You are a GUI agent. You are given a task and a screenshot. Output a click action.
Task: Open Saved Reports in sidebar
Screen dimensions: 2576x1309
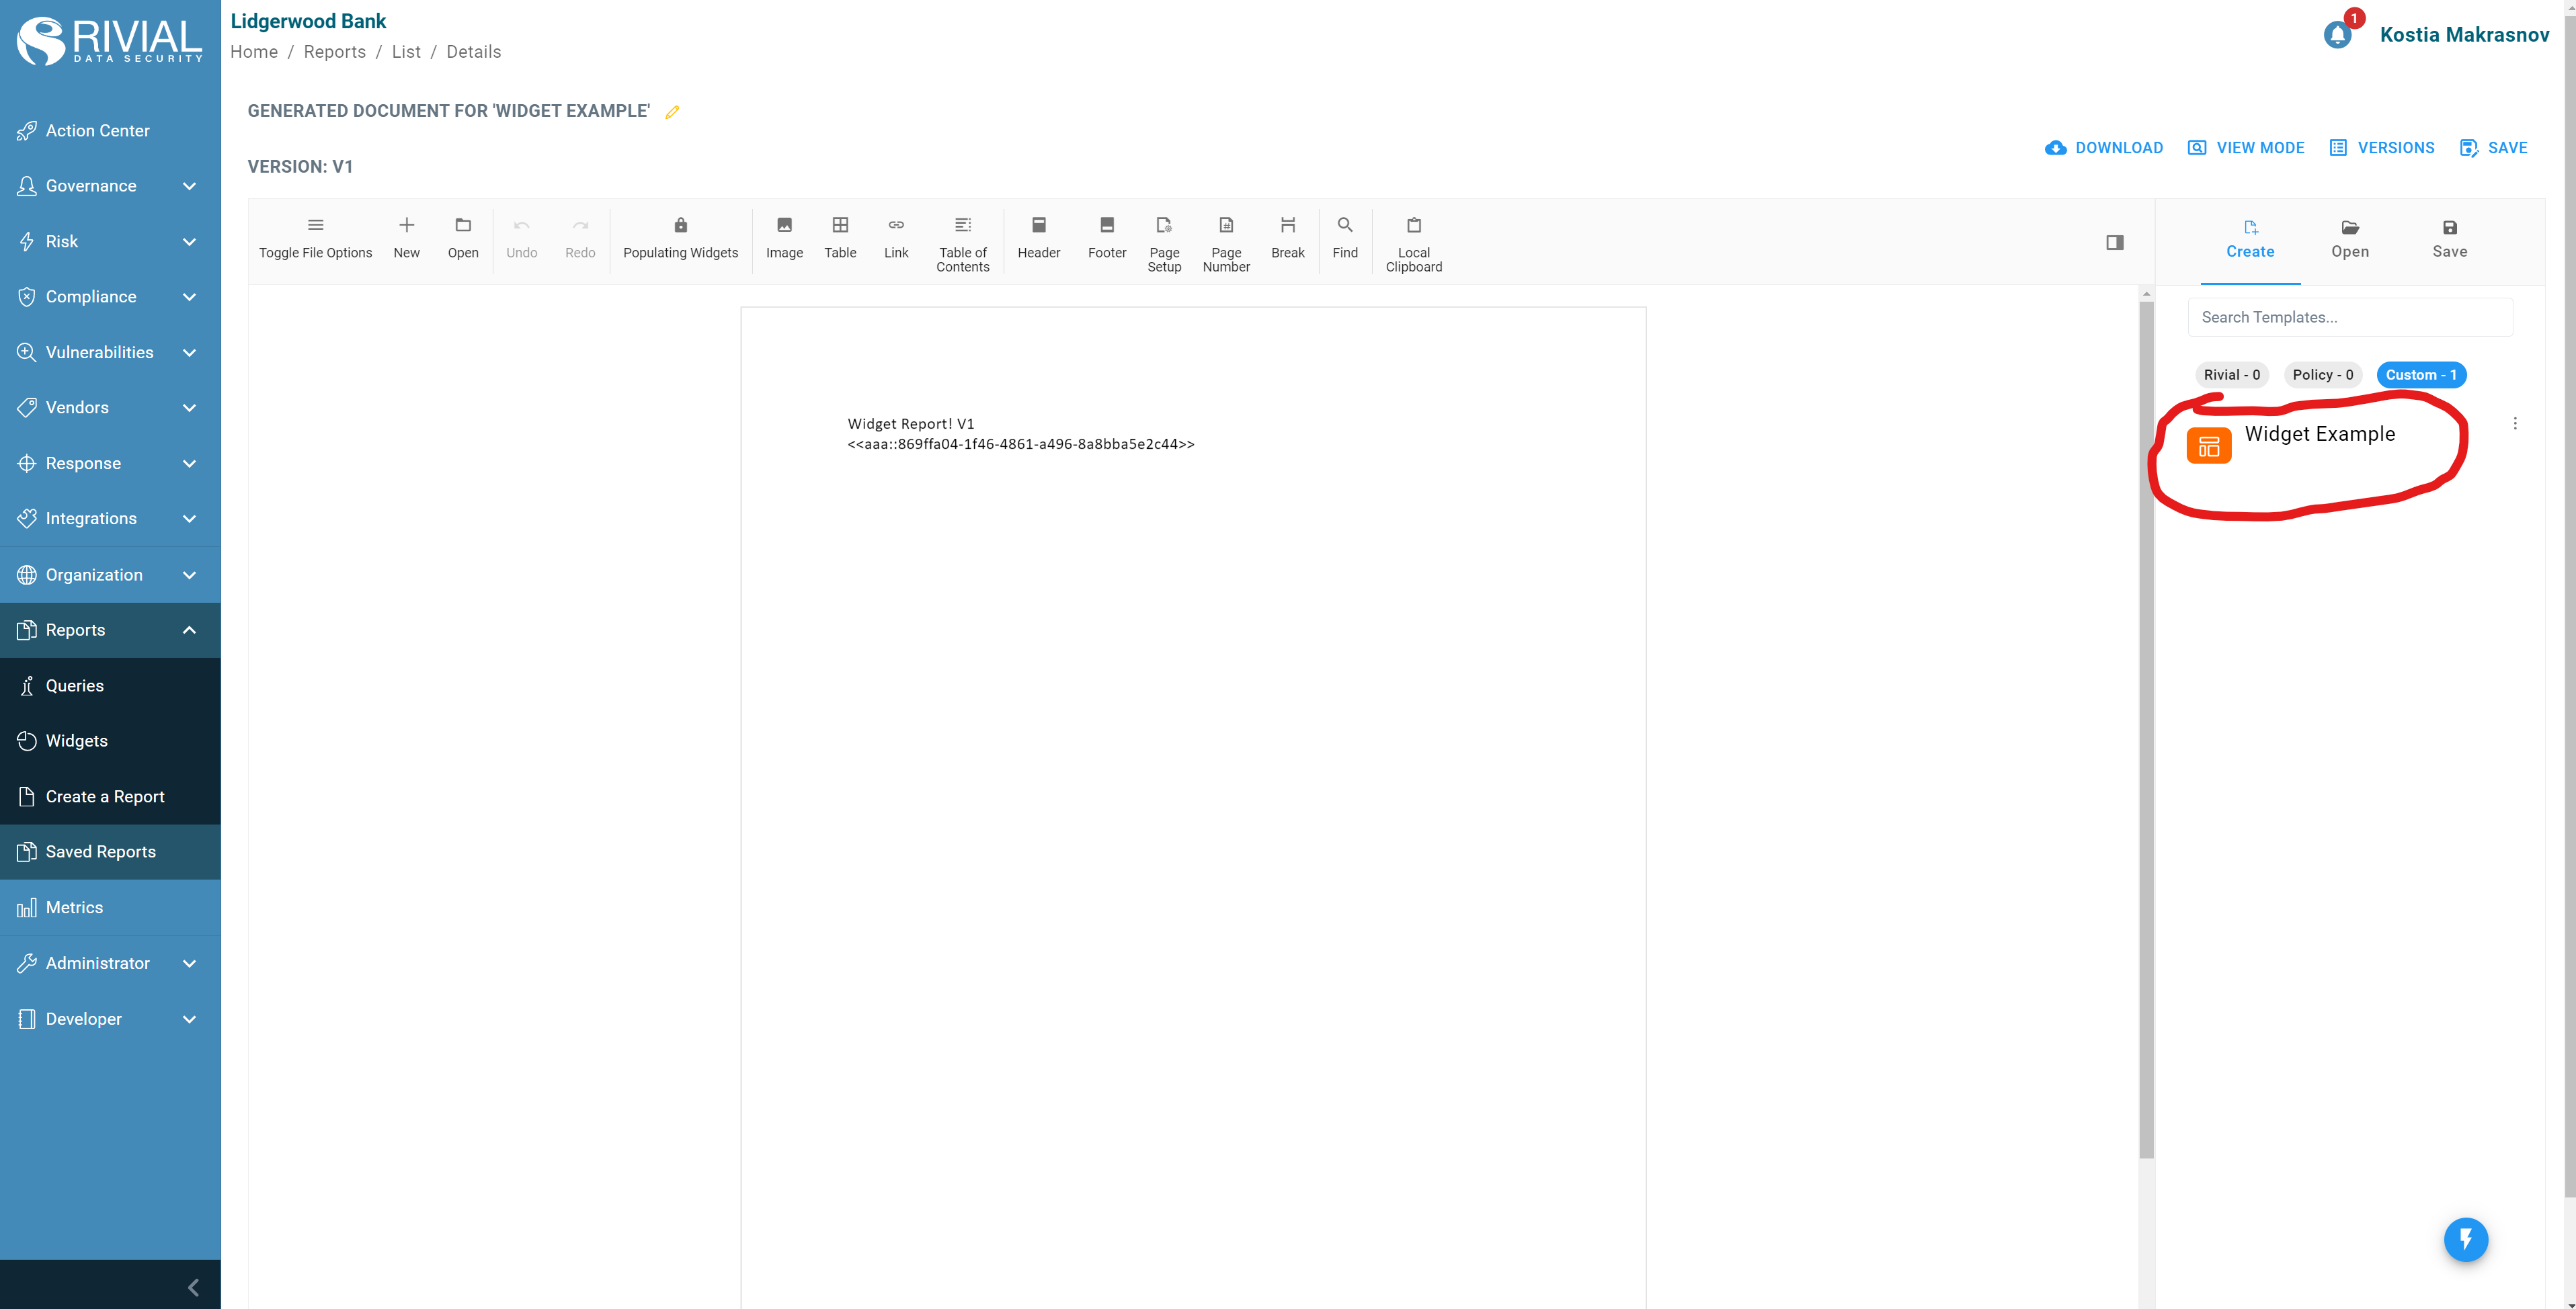pyautogui.click(x=100, y=851)
